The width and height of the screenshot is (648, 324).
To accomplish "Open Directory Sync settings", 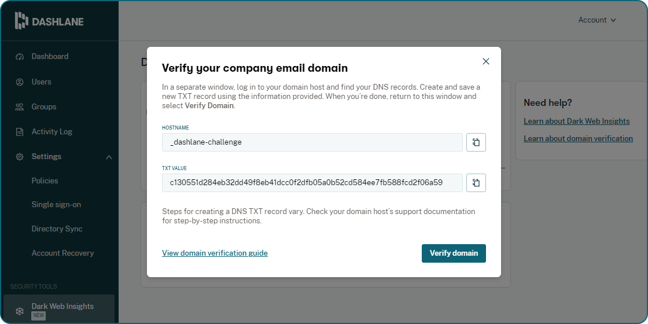I will pos(57,229).
